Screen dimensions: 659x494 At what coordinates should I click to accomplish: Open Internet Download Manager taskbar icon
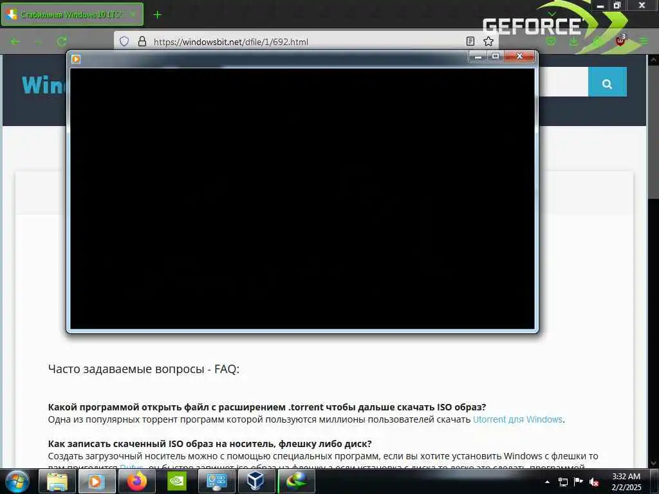click(296, 481)
